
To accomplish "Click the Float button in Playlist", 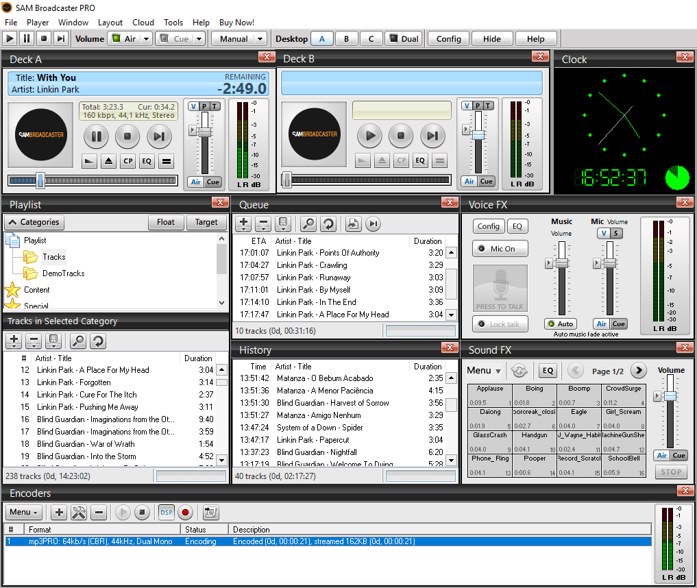I will [x=166, y=222].
